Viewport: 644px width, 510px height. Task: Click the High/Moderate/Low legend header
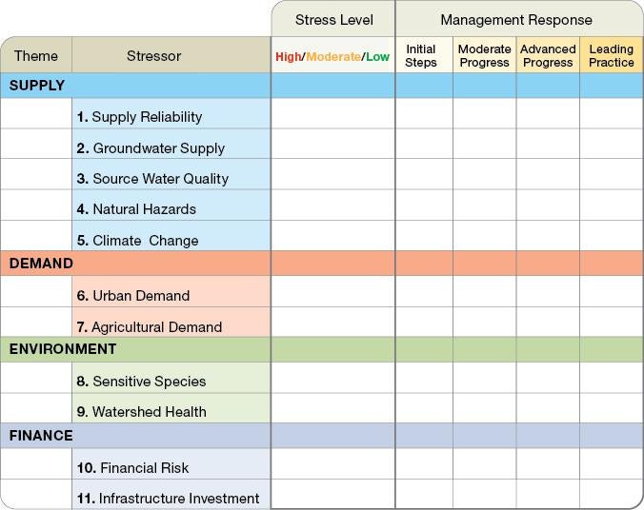coord(332,57)
